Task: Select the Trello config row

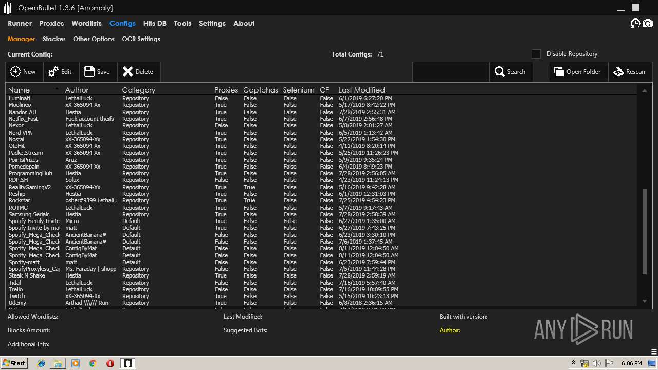Action: click(322, 290)
